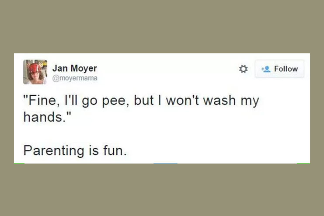Click the word "Follow" label text

pos(286,69)
